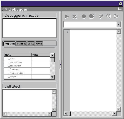Click the properties list scroll down arrow
Screen dimensions: 124x119
[53, 77]
